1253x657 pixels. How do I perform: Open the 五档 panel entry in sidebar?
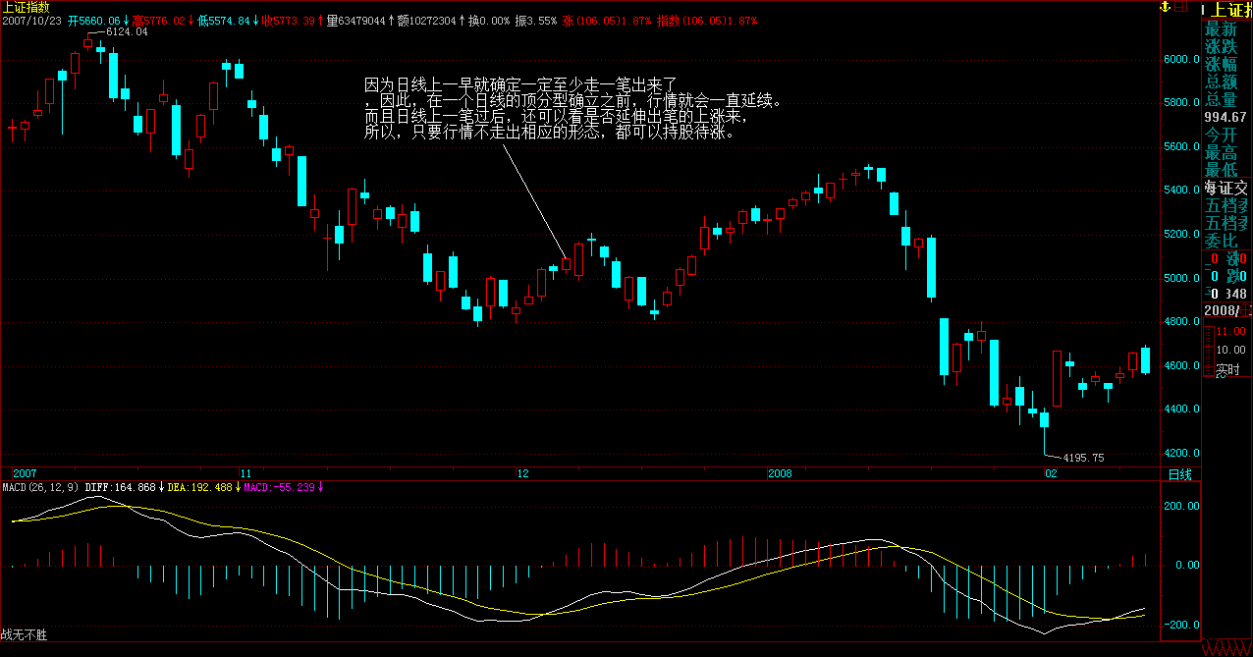1227,205
